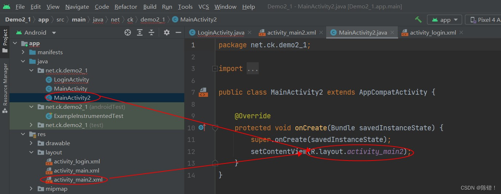Expand the mipmap folder
The height and width of the screenshot is (194, 501).
[31, 189]
